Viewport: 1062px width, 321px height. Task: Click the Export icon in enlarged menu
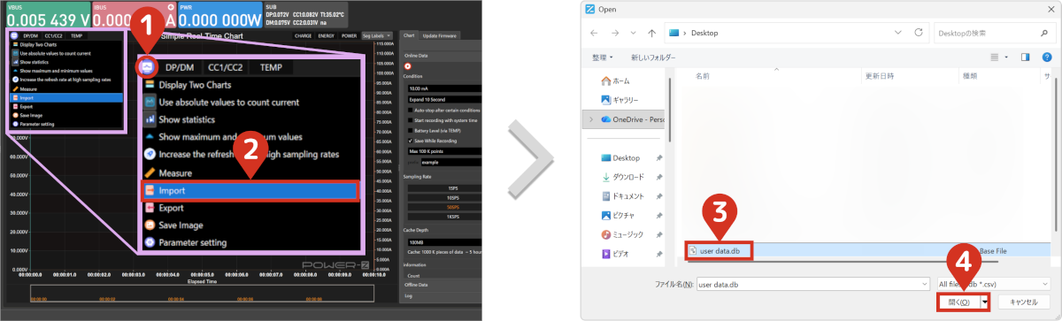150,208
